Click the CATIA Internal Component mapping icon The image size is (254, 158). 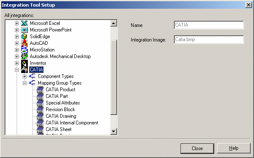pyautogui.click(x=40, y=123)
